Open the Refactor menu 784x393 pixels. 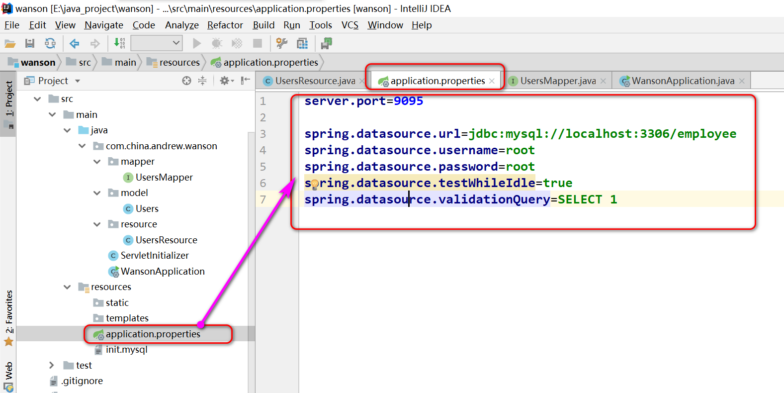point(225,25)
